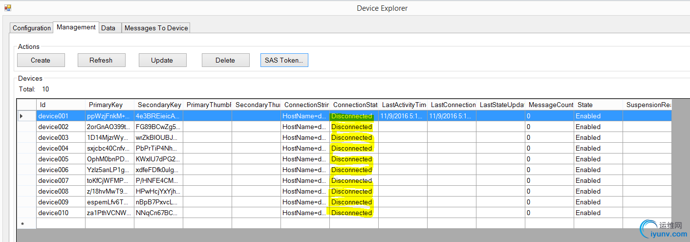Select the device004 Id cell

pyautogui.click(x=61, y=148)
